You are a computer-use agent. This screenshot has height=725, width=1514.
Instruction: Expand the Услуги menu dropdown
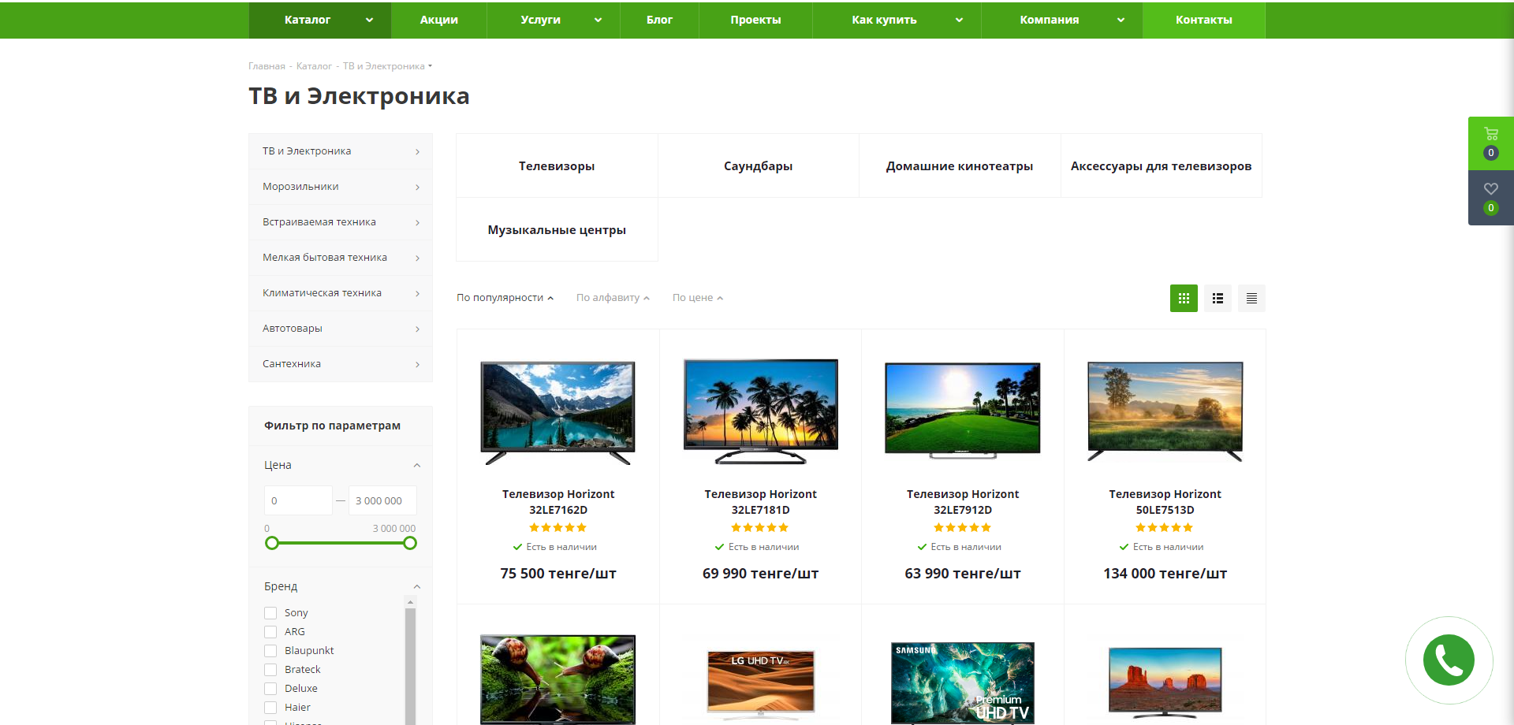(598, 20)
